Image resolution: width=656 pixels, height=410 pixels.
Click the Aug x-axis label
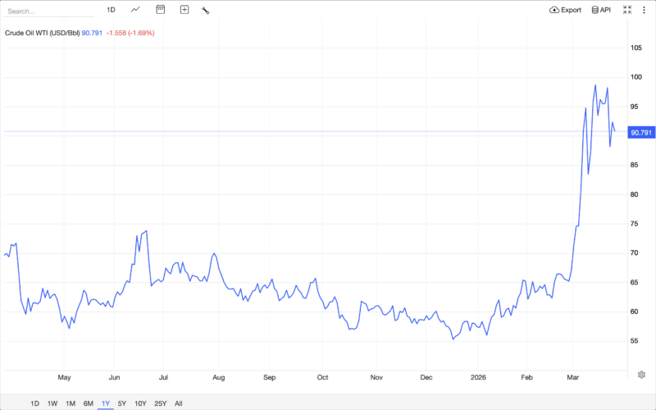[218, 377]
